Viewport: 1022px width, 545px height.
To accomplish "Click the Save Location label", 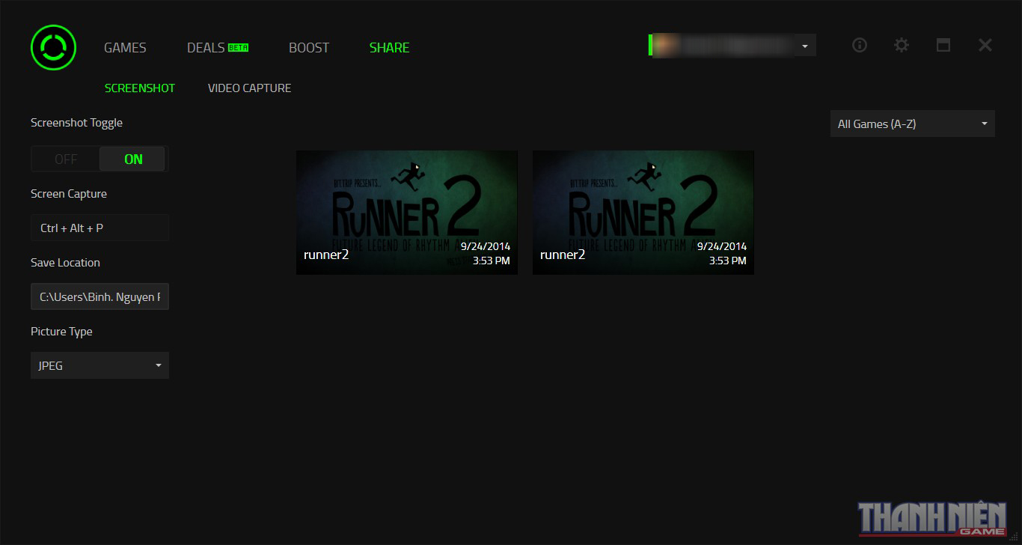I will tap(65, 263).
